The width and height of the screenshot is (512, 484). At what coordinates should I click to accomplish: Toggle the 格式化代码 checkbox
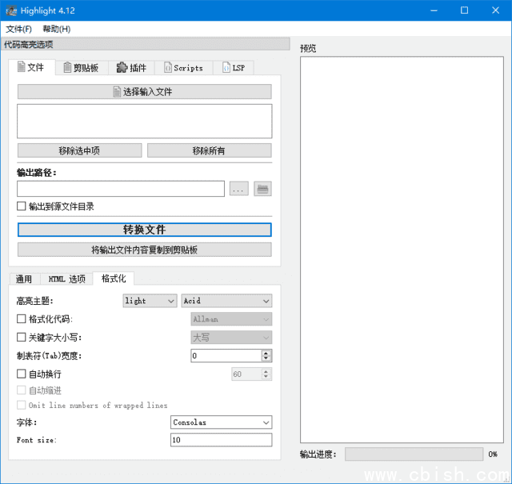coord(22,319)
